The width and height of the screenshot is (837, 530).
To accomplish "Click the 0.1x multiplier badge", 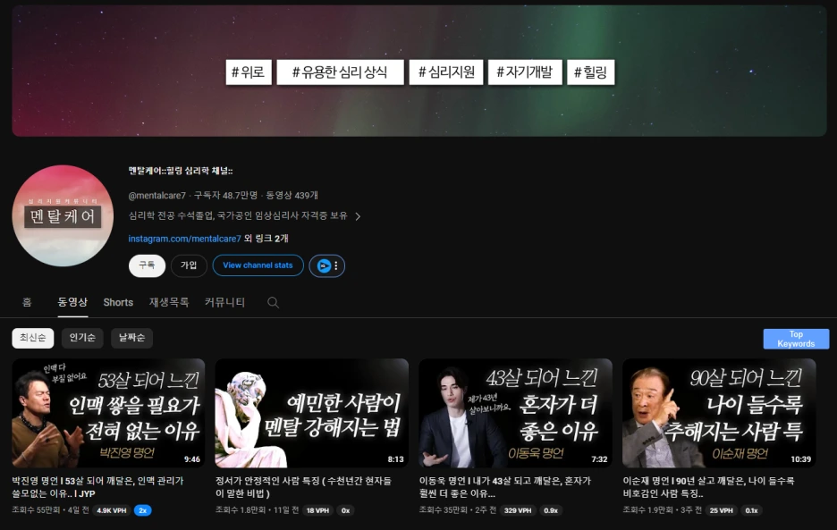I will [751, 511].
